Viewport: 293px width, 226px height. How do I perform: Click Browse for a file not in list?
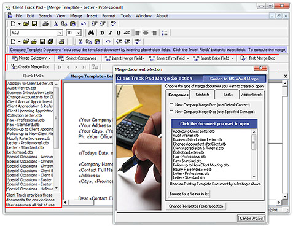pyautogui.click(x=189, y=194)
